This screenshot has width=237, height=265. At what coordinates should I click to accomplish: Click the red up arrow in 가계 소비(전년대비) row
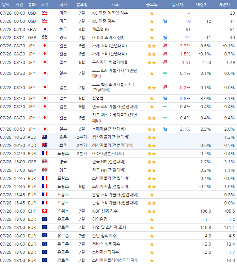pos(165,46)
